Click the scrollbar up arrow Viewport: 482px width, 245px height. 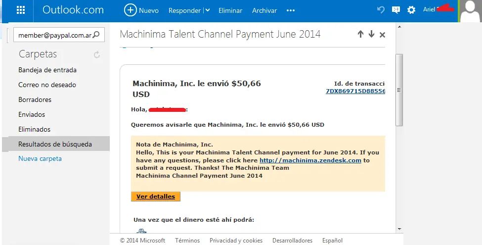click(x=399, y=27)
